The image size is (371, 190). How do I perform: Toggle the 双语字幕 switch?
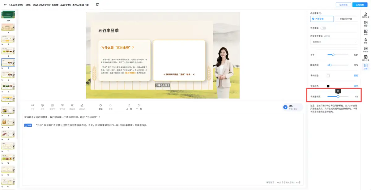[x=323, y=28]
